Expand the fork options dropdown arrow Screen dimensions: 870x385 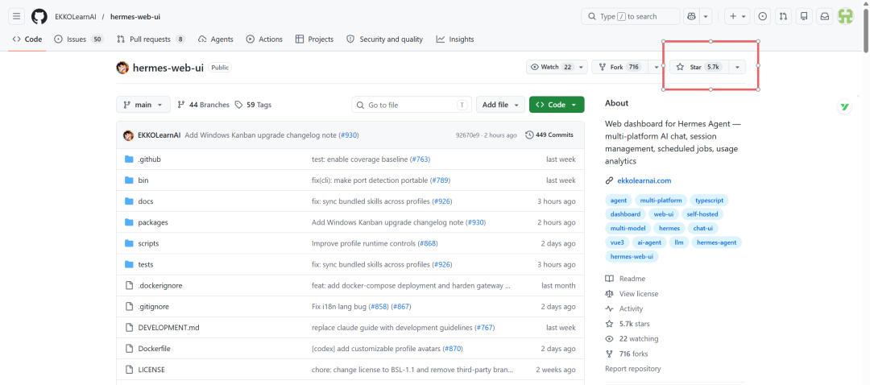pyautogui.click(x=656, y=67)
